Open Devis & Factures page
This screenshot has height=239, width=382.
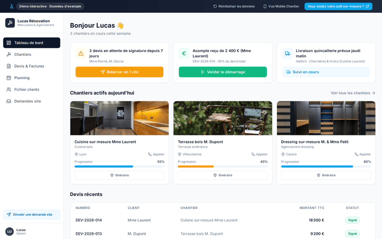coord(32,66)
